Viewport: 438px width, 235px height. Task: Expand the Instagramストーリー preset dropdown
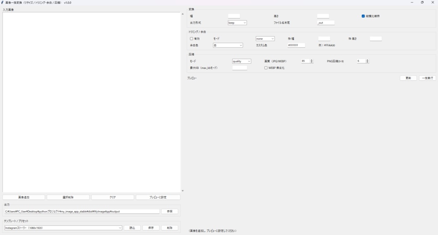point(63,228)
